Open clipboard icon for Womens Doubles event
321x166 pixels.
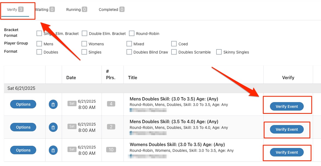coord(53,150)
